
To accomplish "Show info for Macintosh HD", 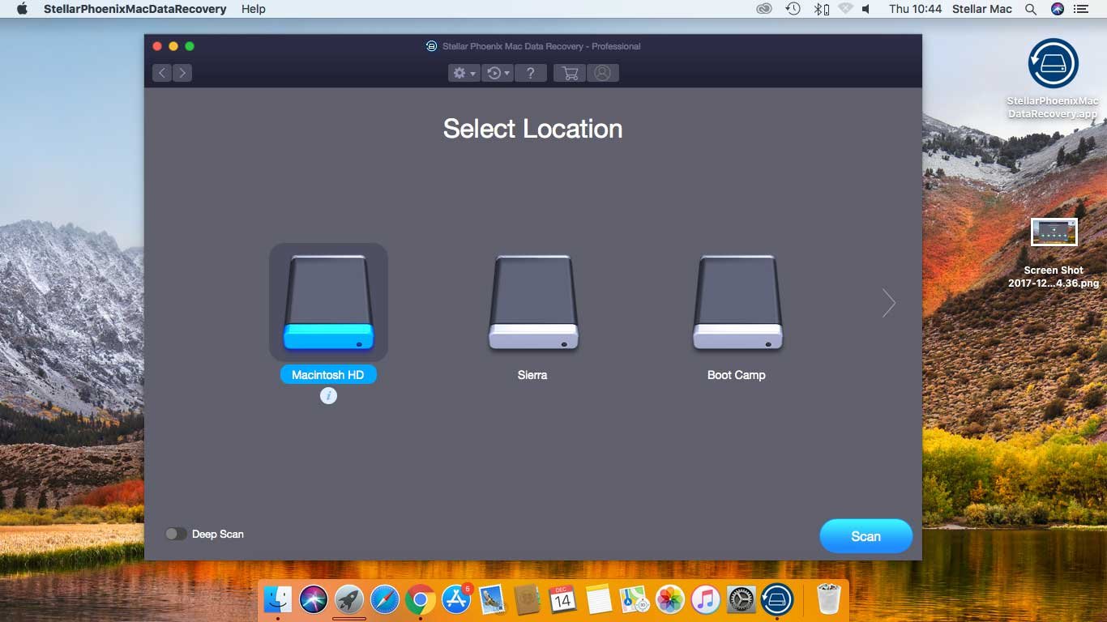I will (328, 395).
